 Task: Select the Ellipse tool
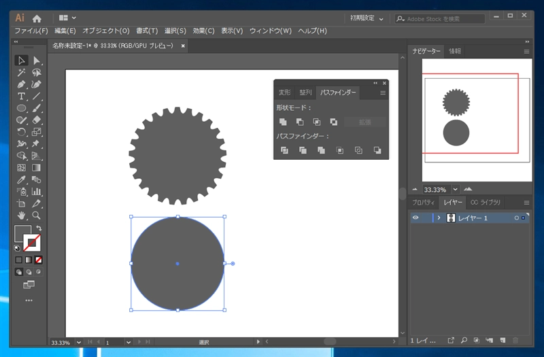[x=22, y=108]
